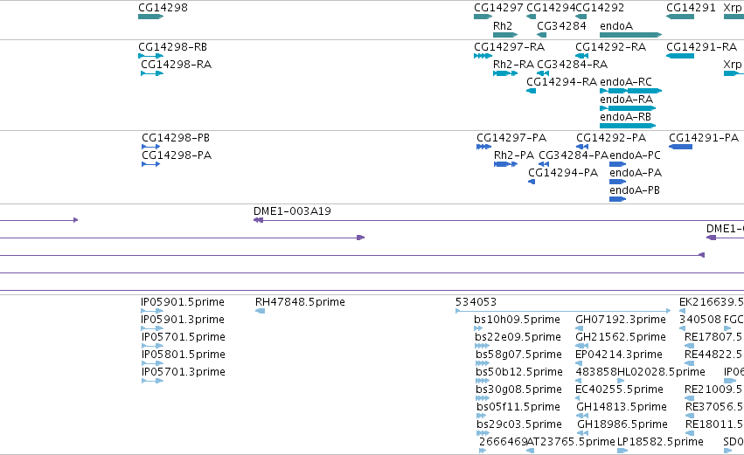Open the Rh2 gene feature

[505, 35]
